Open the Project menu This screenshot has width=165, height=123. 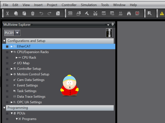[52, 5]
